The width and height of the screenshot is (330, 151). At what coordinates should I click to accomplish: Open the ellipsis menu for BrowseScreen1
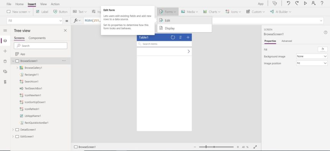point(64,61)
